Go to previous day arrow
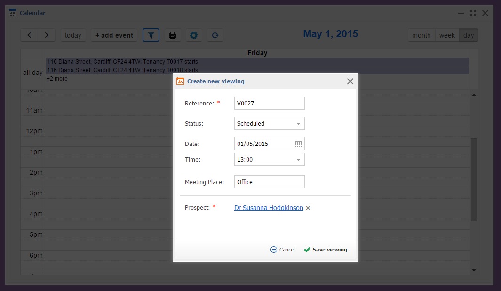 tap(29, 35)
